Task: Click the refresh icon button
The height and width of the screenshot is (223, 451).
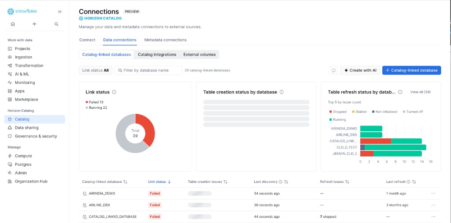Action: (x=334, y=70)
